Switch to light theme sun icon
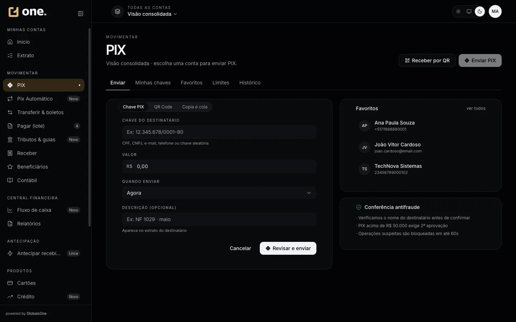 [458, 11]
